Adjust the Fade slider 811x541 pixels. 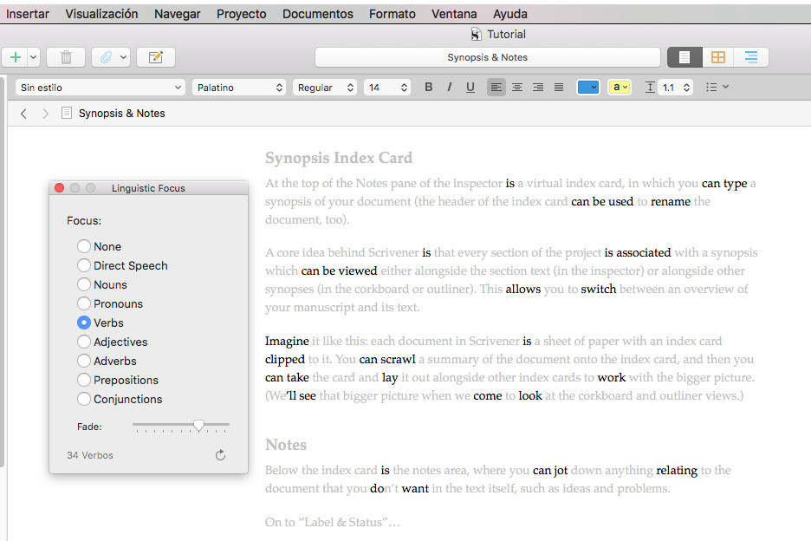pyautogui.click(x=198, y=426)
